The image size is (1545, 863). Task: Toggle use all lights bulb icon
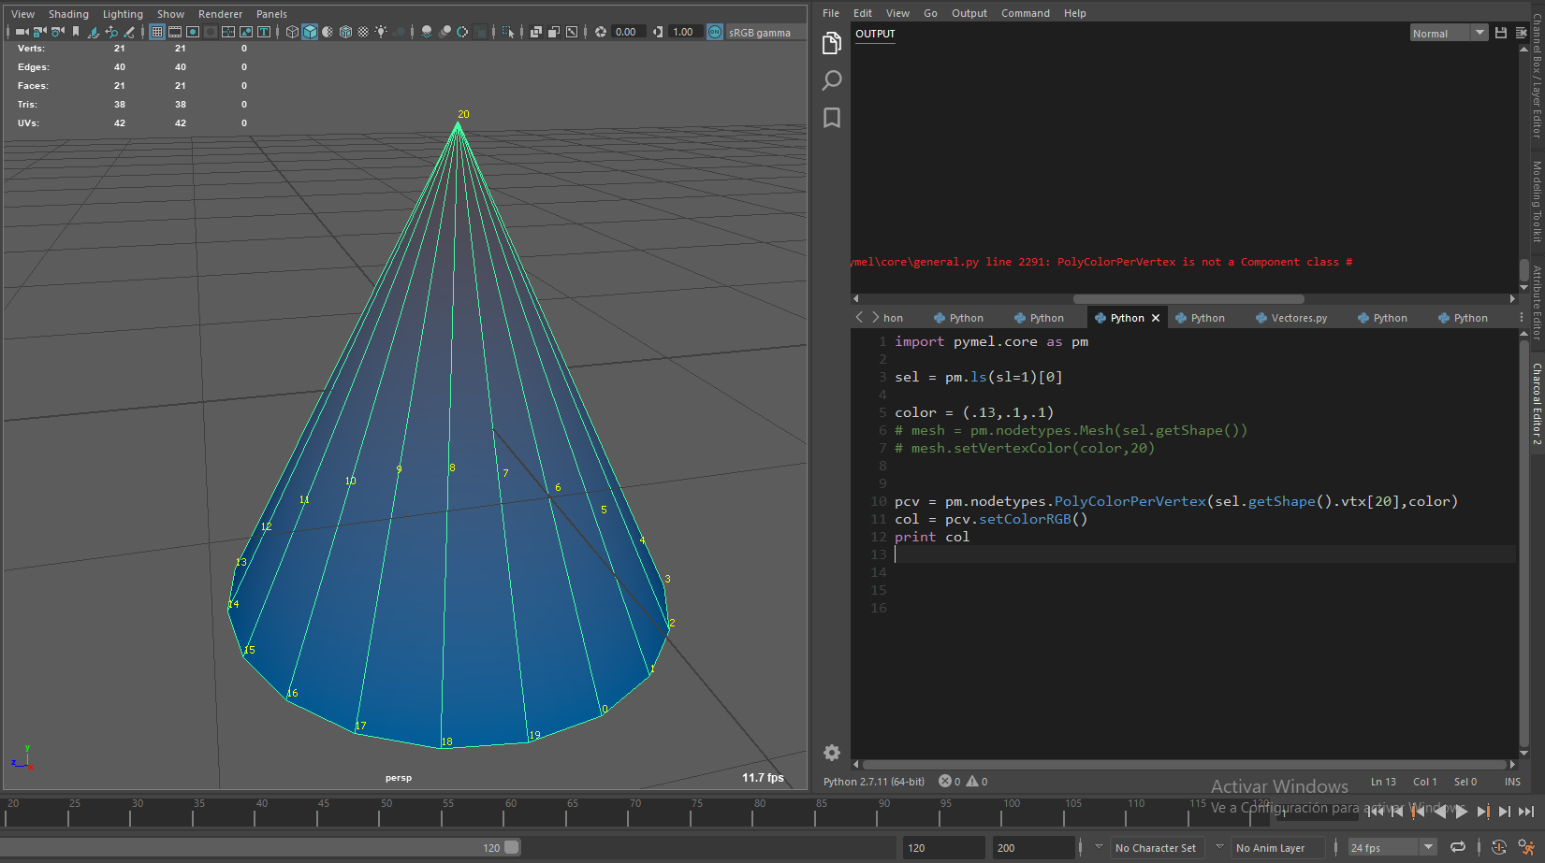tap(381, 32)
